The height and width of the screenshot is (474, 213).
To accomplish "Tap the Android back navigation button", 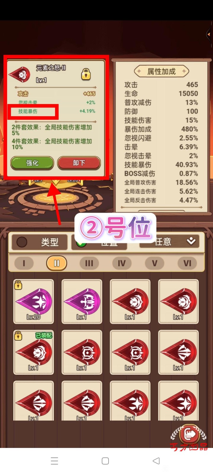I will click(x=156, y=461).
